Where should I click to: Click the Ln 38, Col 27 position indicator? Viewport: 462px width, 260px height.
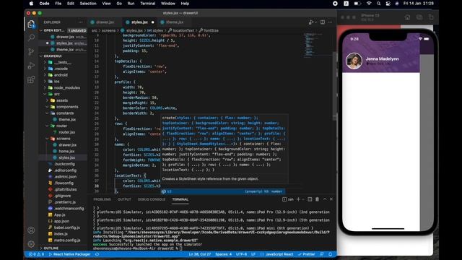click(200, 254)
